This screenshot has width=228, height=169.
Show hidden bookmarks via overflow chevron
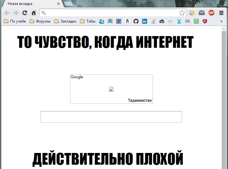pos(221,21)
